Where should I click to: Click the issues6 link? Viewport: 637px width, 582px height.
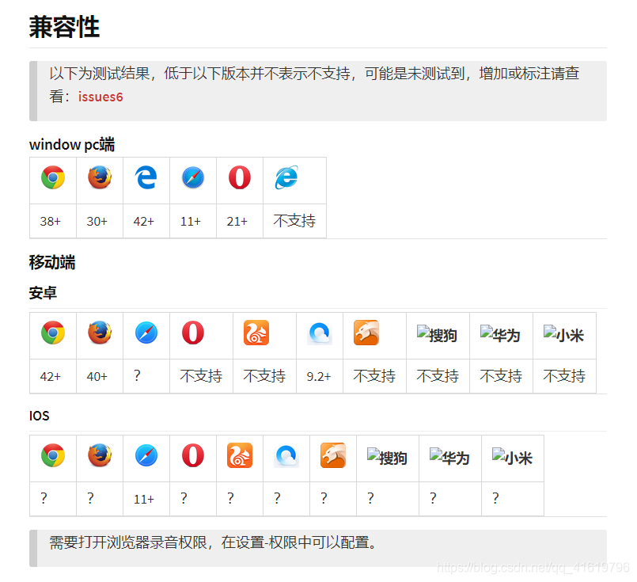100,97
